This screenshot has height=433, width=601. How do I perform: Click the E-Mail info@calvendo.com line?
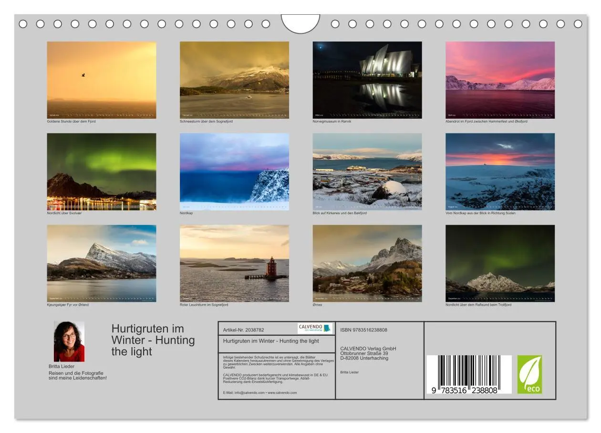click(x=260, y=392)
